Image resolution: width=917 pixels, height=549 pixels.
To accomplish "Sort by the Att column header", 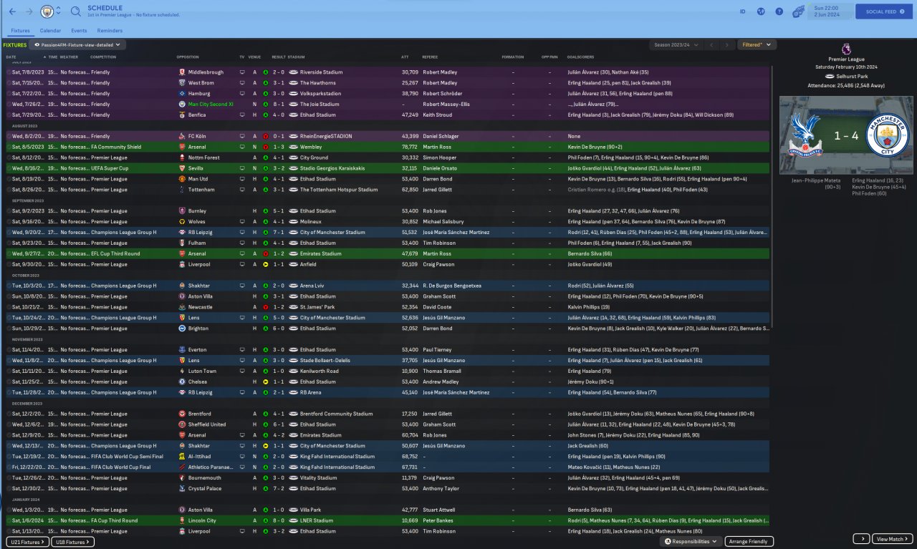I will (x=405, y=57).
